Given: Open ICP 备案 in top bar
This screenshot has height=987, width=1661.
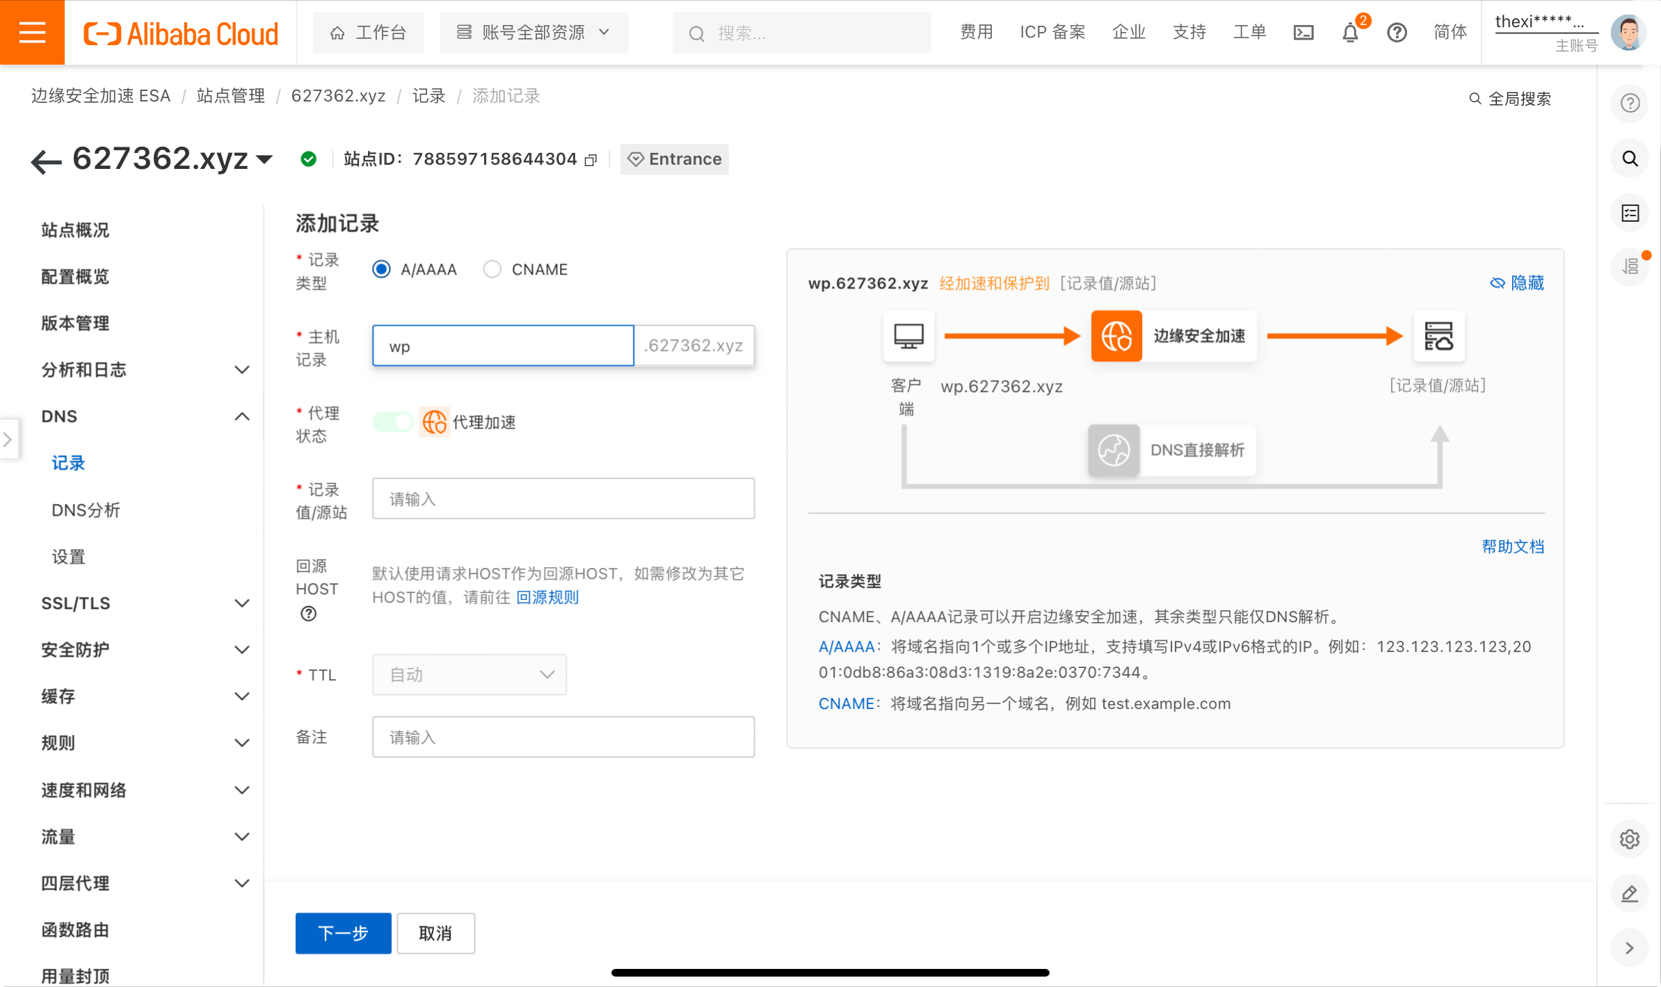Looking at the screenshot, I should coord(1052,32).
